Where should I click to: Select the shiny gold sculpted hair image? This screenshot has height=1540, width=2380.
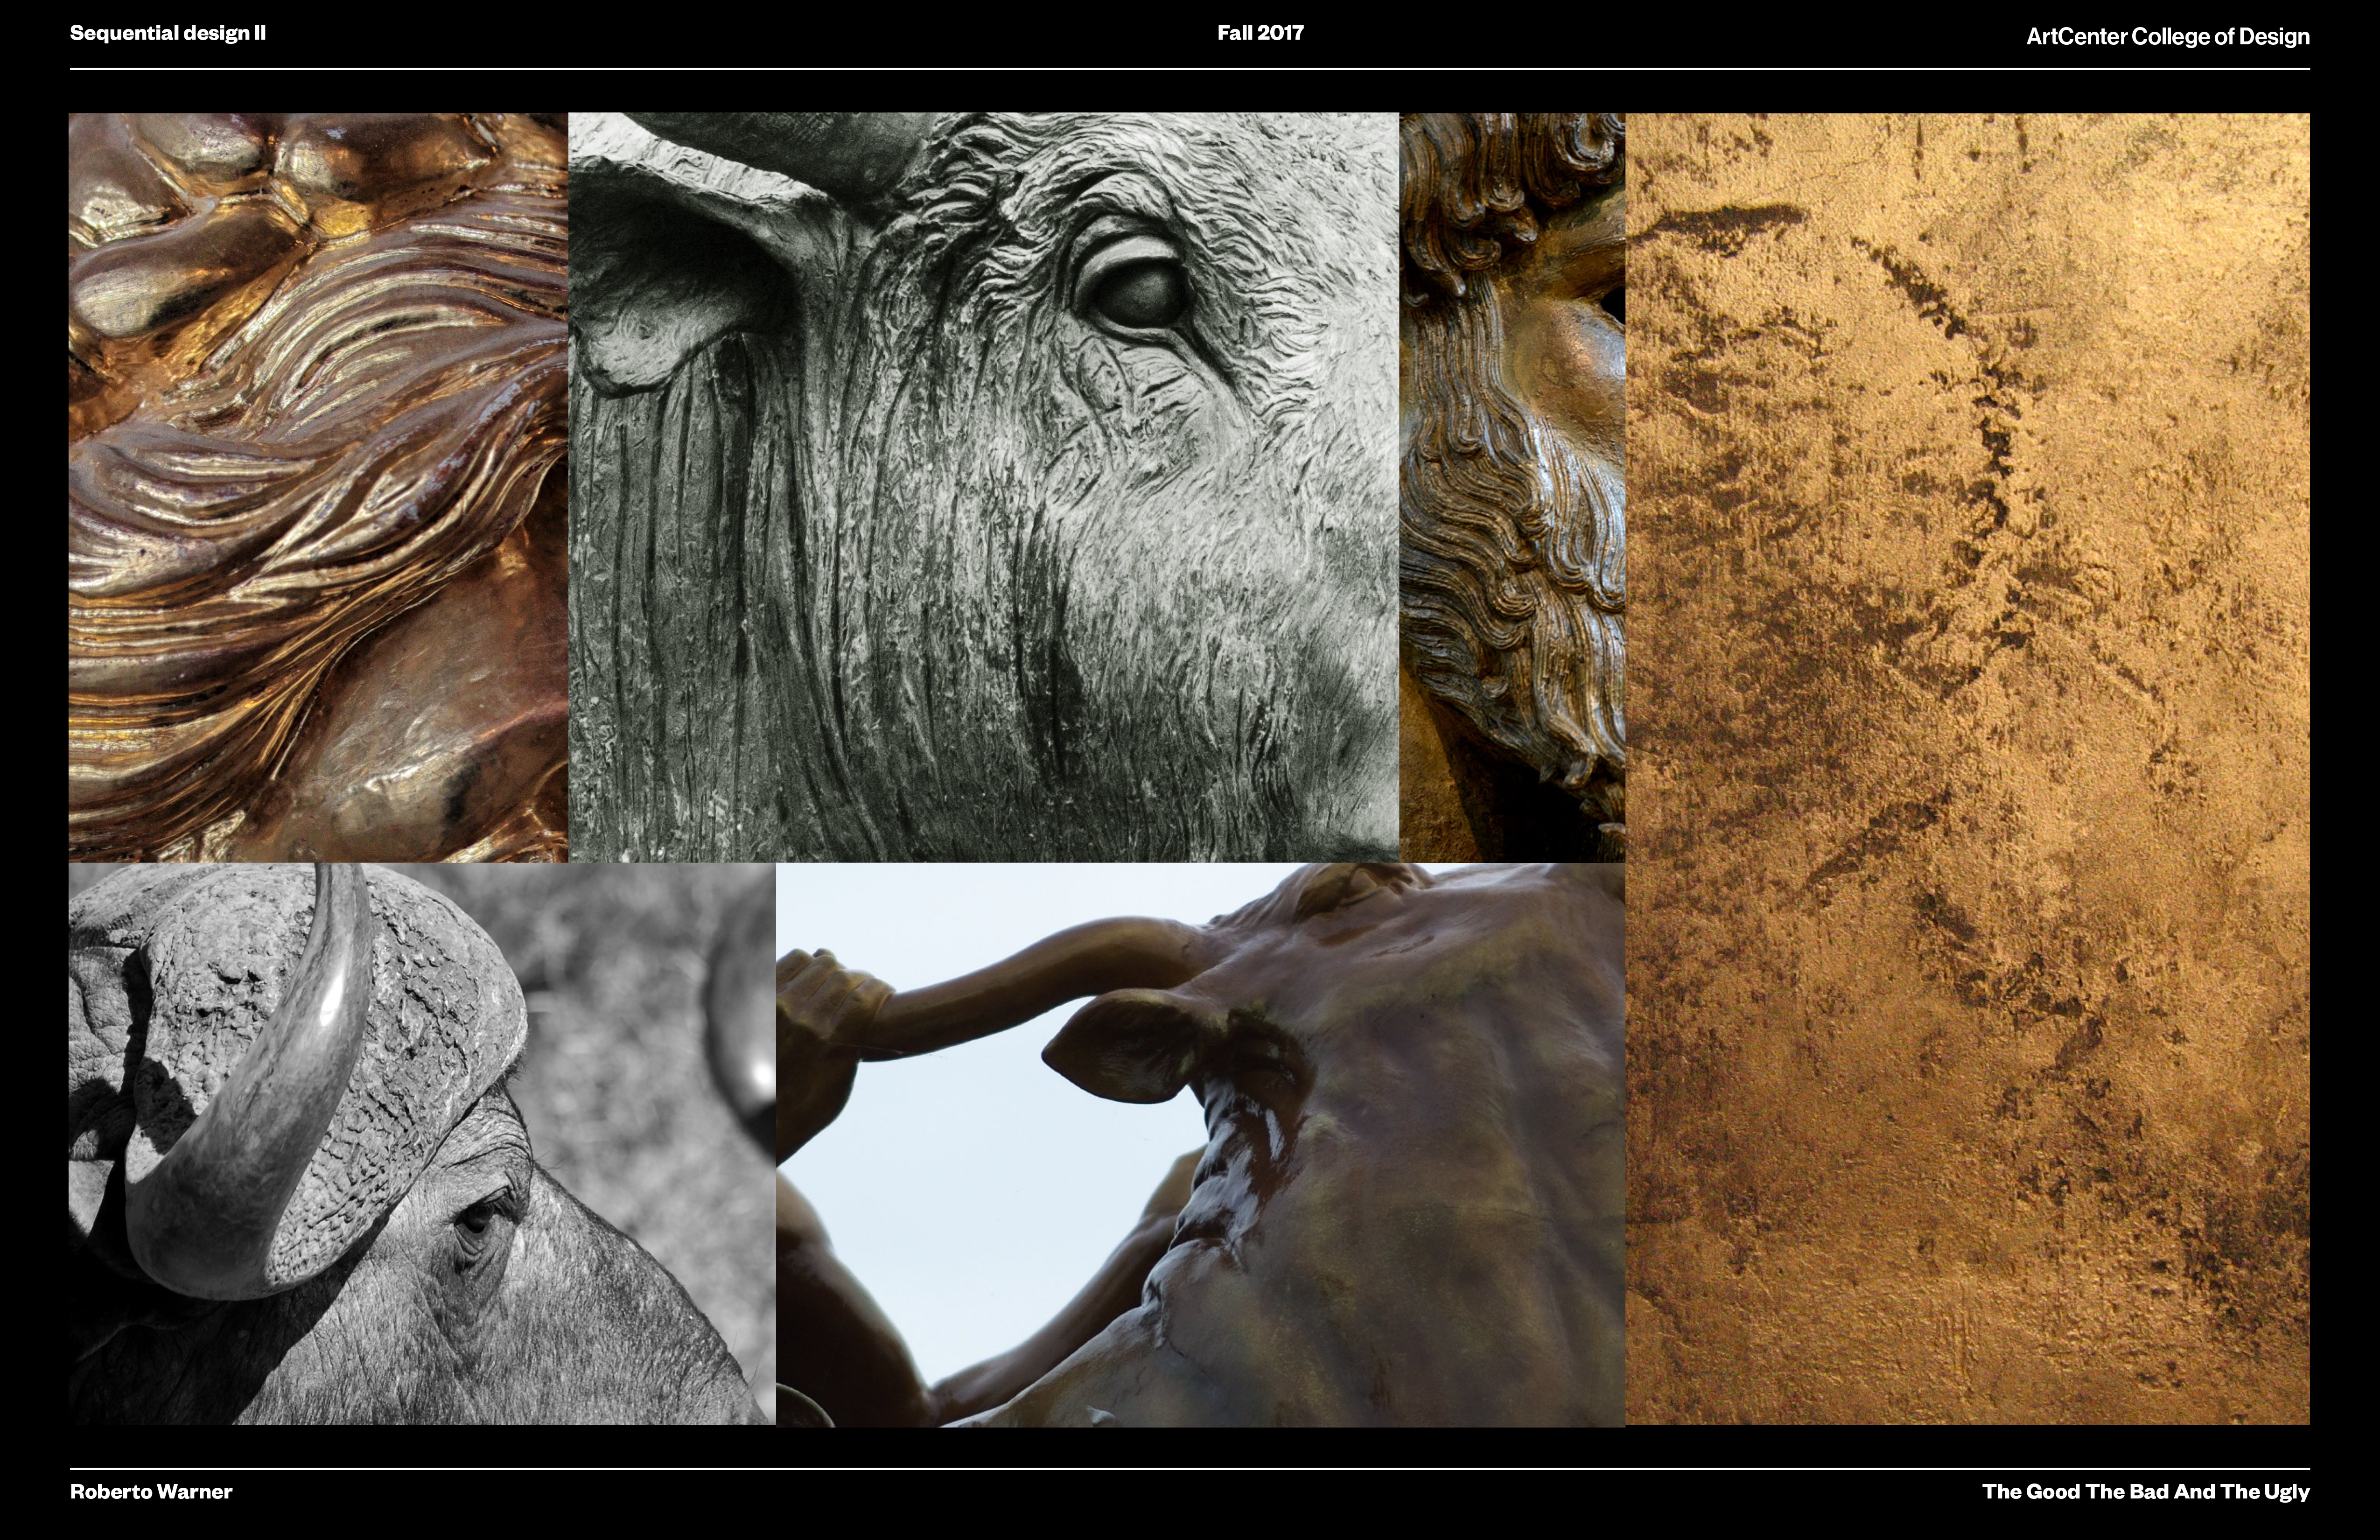(x=318, y=487)
